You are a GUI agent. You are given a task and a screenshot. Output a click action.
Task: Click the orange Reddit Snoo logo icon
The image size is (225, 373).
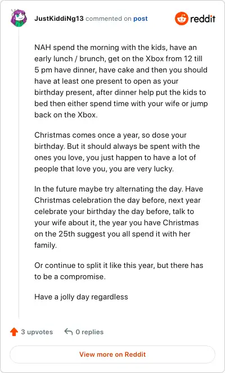click(x=182, y=19)
